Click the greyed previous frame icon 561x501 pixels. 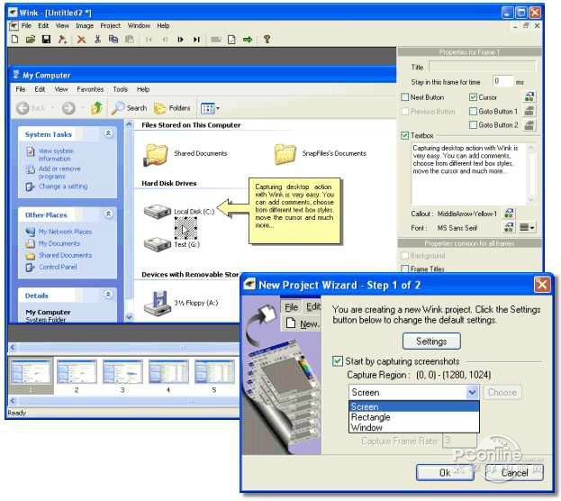(x=165, y=40)
